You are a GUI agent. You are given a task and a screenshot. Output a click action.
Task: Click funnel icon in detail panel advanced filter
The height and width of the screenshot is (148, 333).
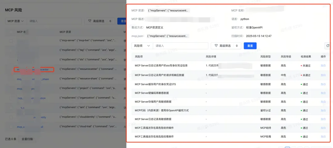[x=216, y=46]
